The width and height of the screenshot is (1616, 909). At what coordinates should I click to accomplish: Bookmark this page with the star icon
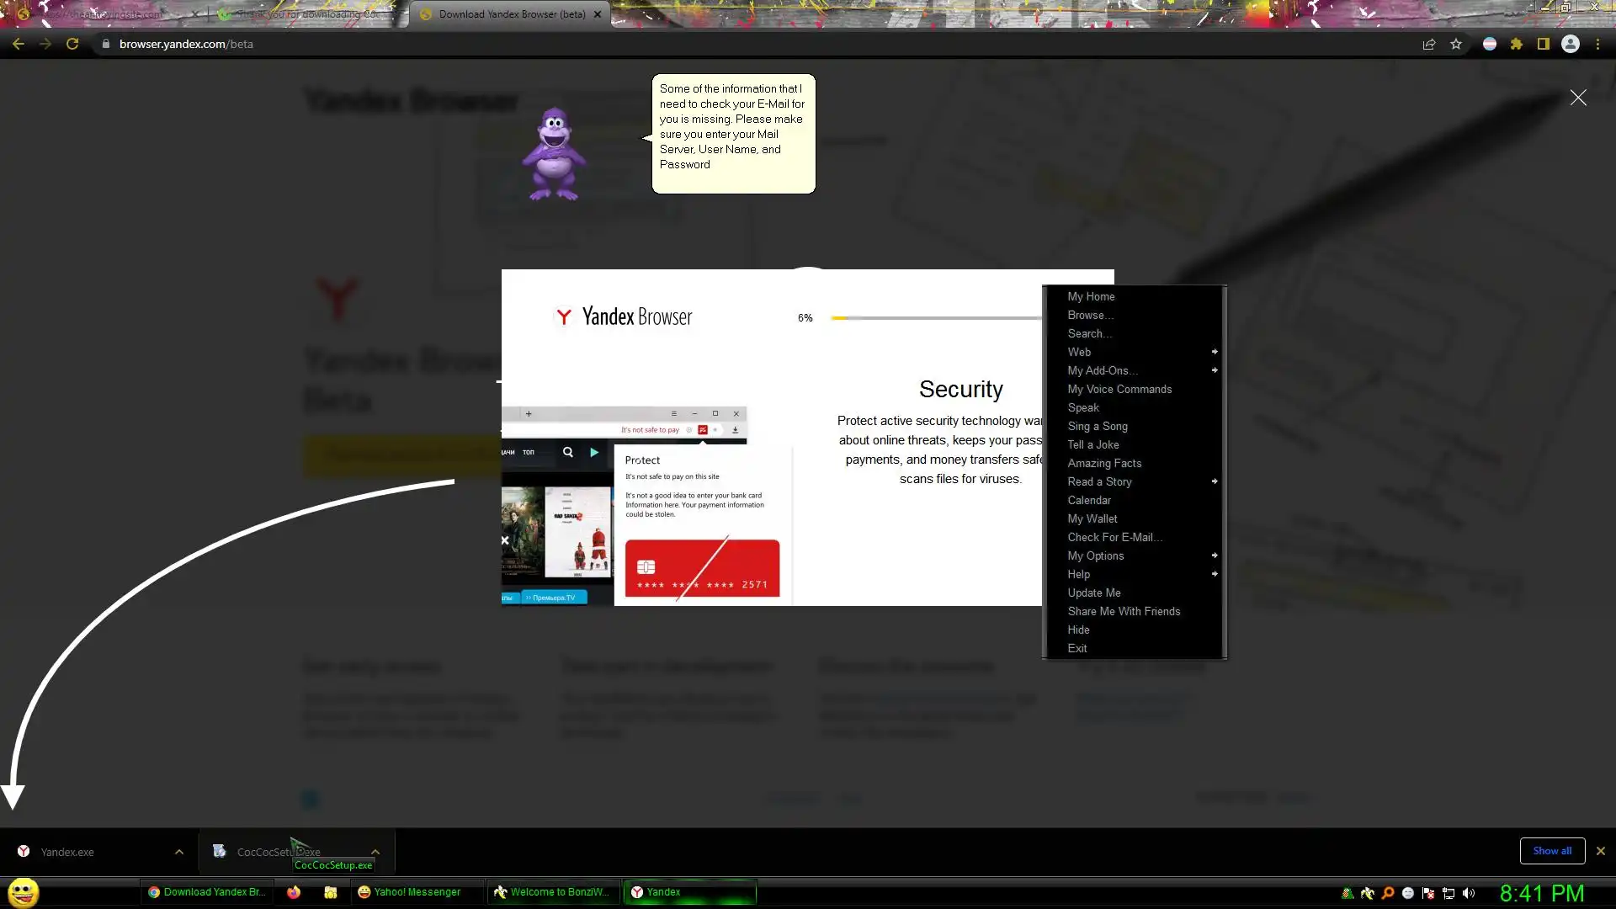1456,44
